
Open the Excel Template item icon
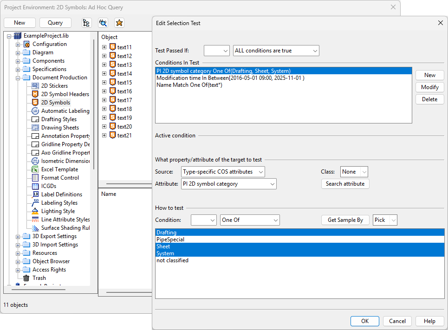tap(35, 169)
